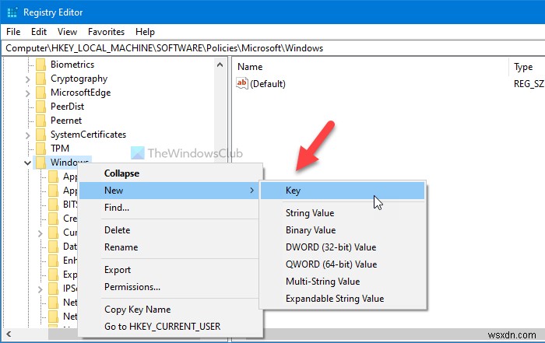Screen dimensions: 545x343
Task: Open the File menu
Action: pos(13,32)
